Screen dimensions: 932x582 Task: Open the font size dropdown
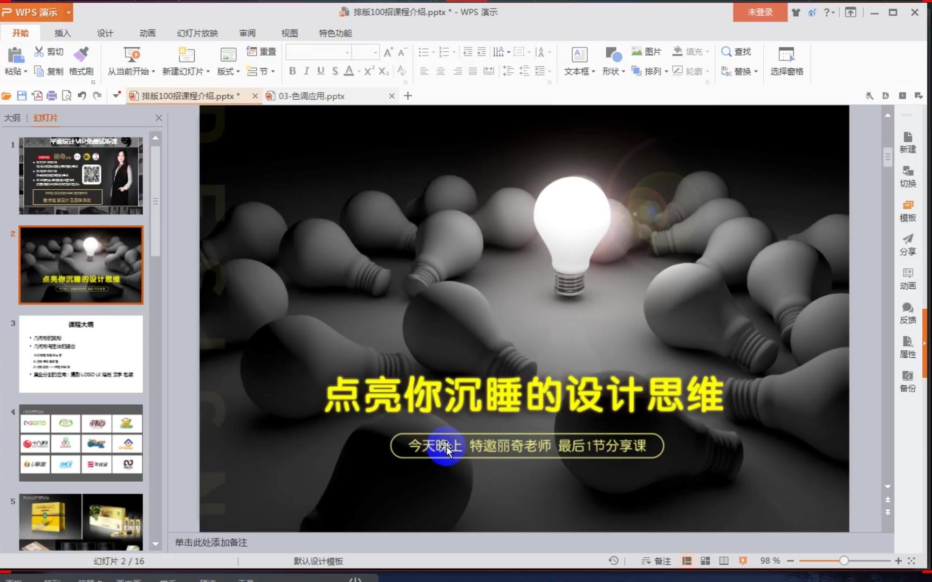(376, 52)
